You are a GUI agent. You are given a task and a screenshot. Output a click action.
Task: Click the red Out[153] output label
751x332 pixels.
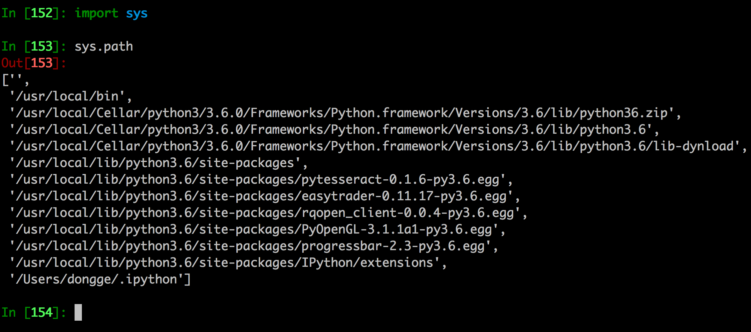[x=33, y=63]
